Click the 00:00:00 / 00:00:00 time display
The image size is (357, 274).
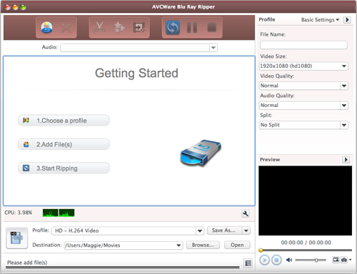click(306, 243)
